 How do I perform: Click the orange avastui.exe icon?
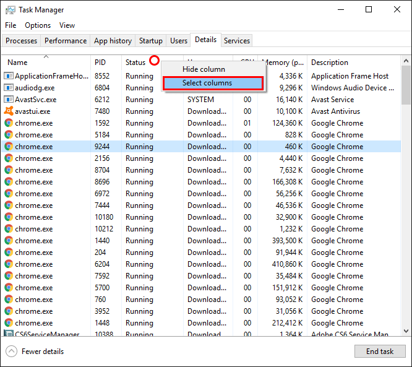[x=9, y=111]
